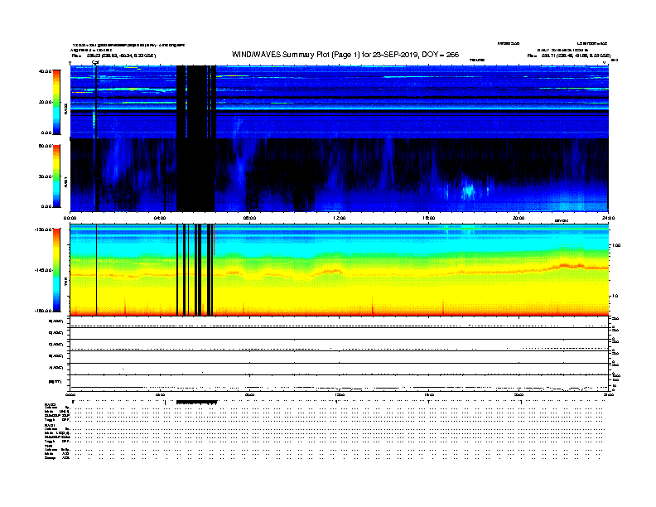The image size is (656, 507).
Task: Click the 40.00 label on RAD2 color bar
Action: pyautogui.click(x=45, y=71)
